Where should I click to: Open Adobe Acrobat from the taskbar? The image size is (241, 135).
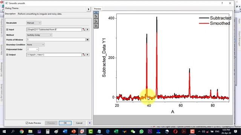tap(184, 132)
